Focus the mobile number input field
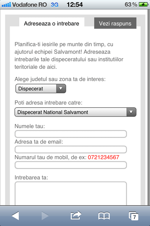Image resolution: width=150 pixels, height=226 pixels. 71,165
